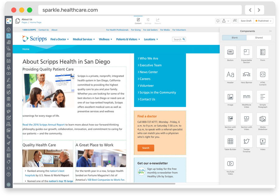Screen dimensions: 280x196
Task: Select the Video component tile
Action: [263, 141]
